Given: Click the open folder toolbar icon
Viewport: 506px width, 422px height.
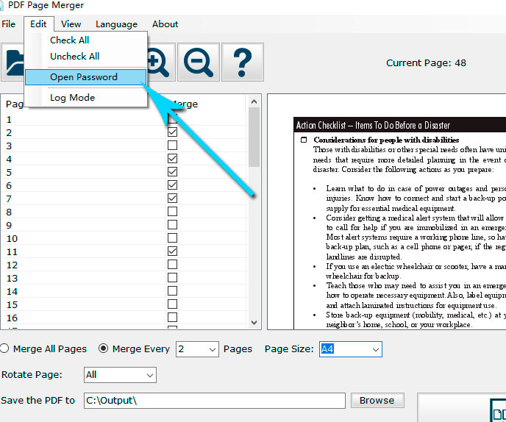Looking at the screenshot, I should [x=13, y=62].
